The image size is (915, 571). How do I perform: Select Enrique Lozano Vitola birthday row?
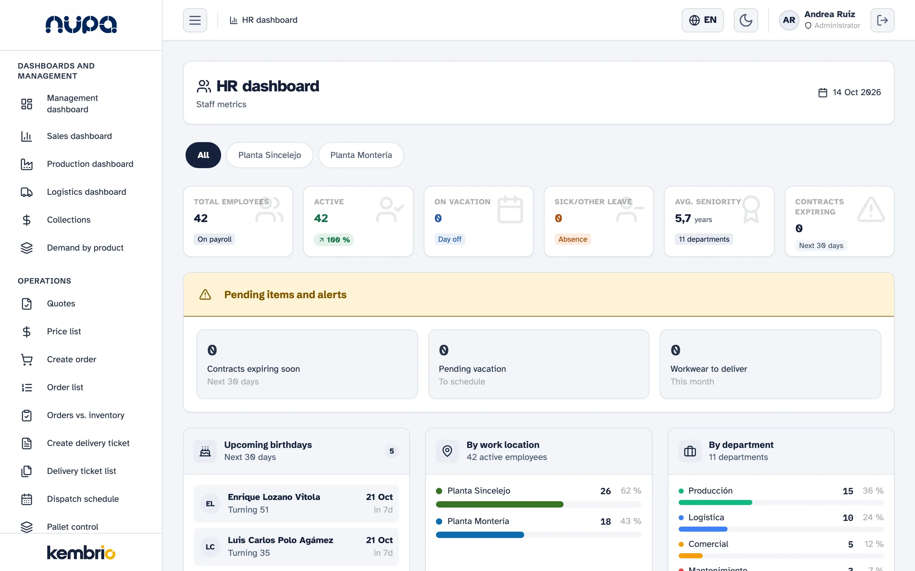296,504
